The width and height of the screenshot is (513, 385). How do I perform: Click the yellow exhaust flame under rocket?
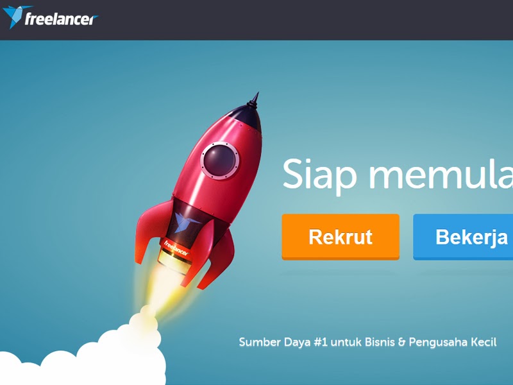click(163, 288)
